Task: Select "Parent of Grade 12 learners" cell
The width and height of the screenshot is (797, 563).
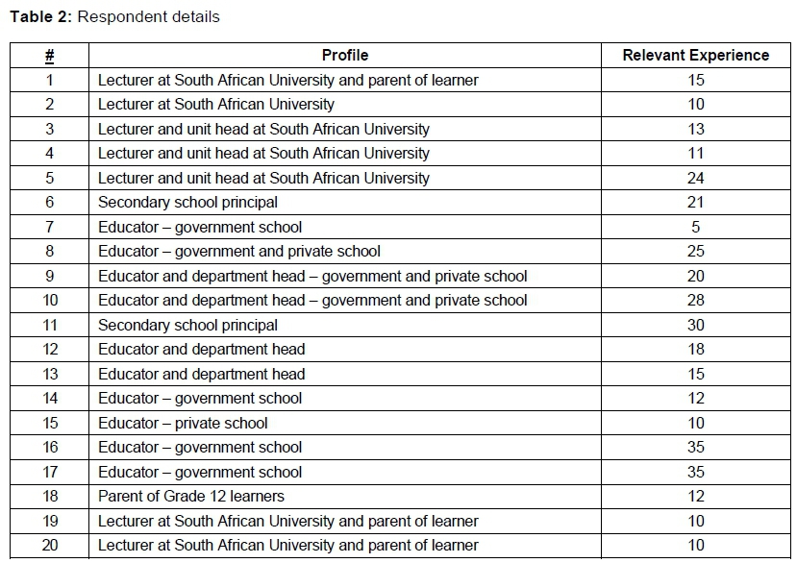Action: click(x=190, y=496)
